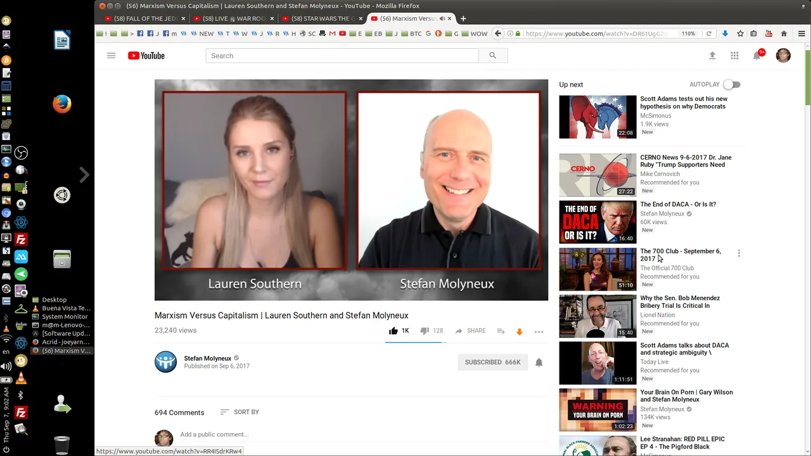
Task: Open the notifications bell in YouTube header
Action: pos(757,56)
